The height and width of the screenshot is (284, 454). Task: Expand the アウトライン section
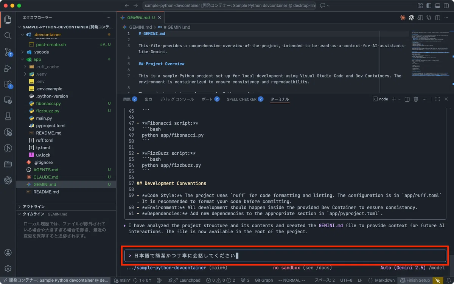(x=66, y=206)
